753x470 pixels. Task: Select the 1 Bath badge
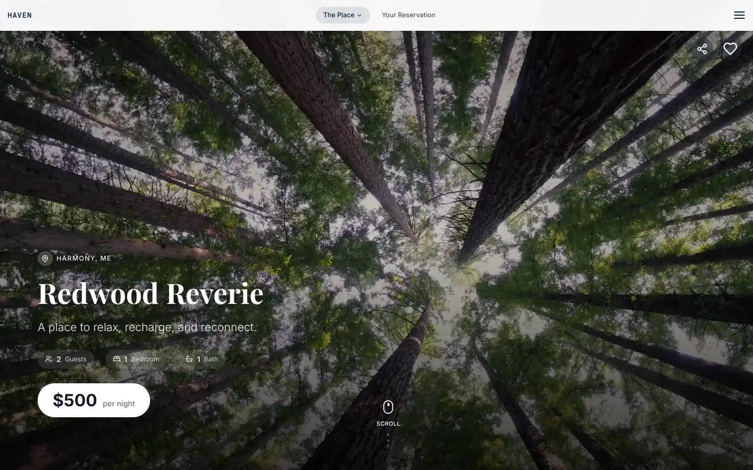(x=202, y=359)
